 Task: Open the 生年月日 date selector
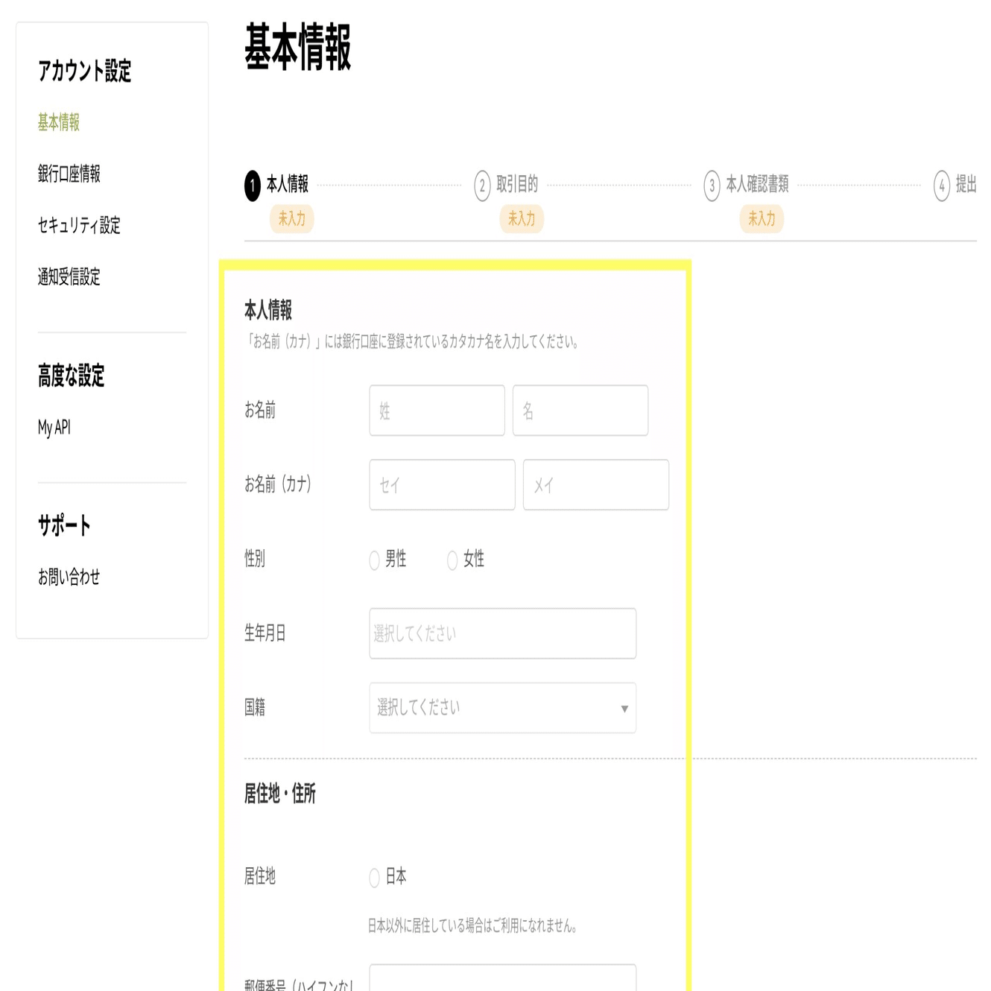pos(502,633)
